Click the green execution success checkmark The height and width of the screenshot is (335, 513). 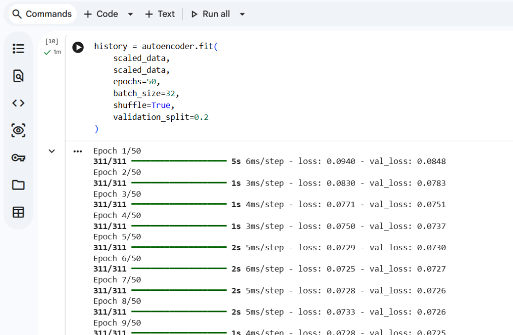coord(47,52)
